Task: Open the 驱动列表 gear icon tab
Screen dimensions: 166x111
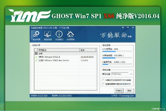Action: click(x=36, y=36)
